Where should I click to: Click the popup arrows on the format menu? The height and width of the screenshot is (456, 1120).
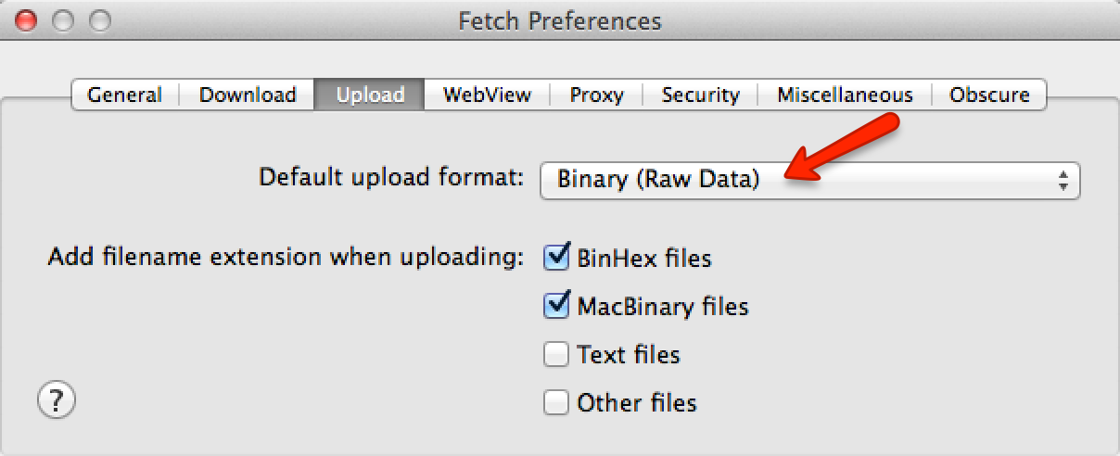pyautogui.click(x=1063, y=180)
